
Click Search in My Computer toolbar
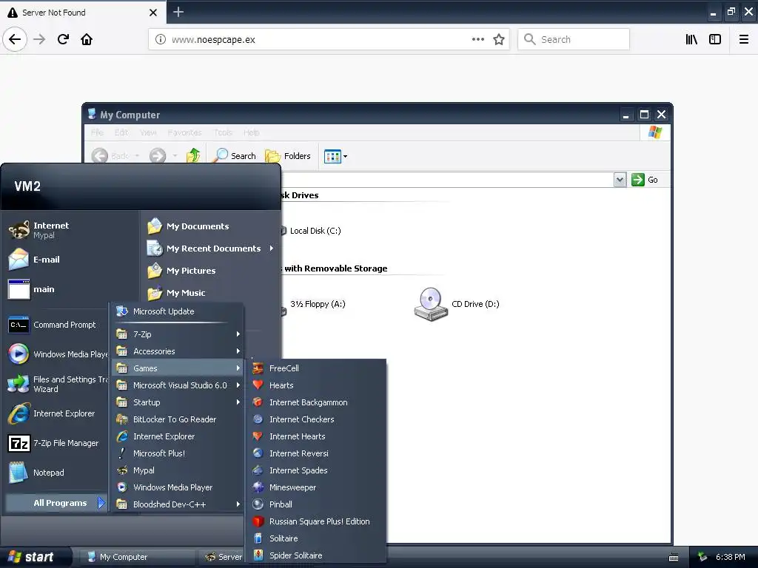(235, 155)
